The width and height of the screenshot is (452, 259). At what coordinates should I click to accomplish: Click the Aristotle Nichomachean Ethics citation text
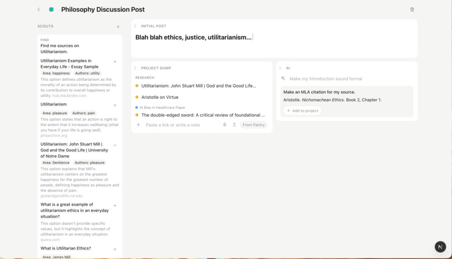coord(332,100)
